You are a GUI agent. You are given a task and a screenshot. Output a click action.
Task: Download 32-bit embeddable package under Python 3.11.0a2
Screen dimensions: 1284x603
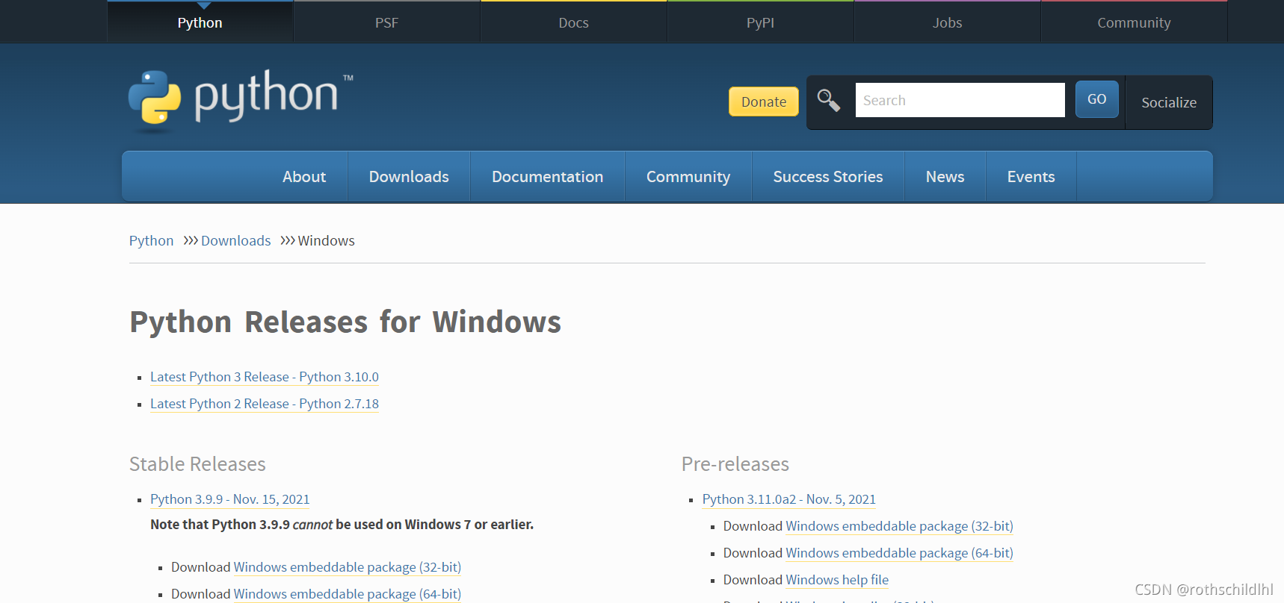coord(899,526)
